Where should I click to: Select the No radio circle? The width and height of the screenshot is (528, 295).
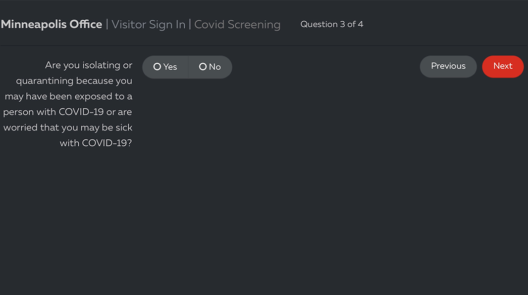coord(203,67)
